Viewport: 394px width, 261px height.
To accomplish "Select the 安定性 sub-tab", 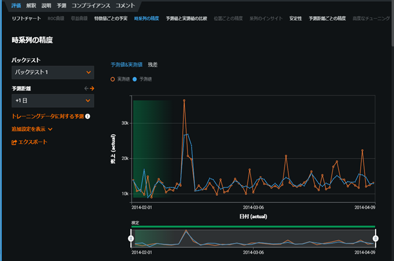I will coord(295,18).
